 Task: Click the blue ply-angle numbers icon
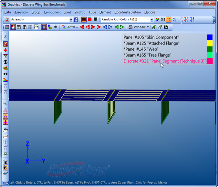(x=192, y=20)
